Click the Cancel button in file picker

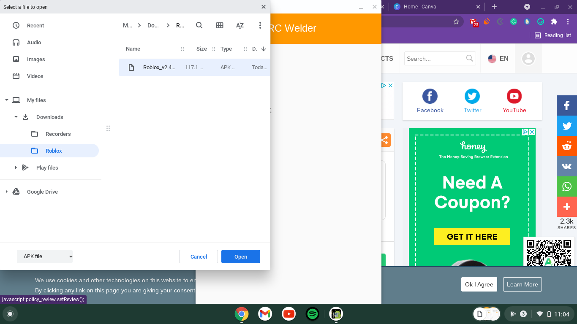coord(199,256)
